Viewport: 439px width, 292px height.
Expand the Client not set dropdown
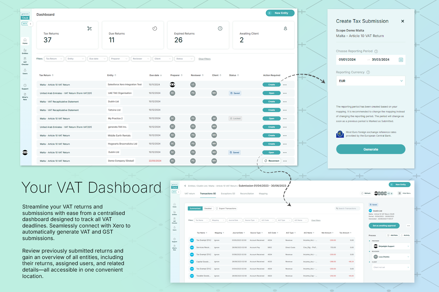point(391,267)
